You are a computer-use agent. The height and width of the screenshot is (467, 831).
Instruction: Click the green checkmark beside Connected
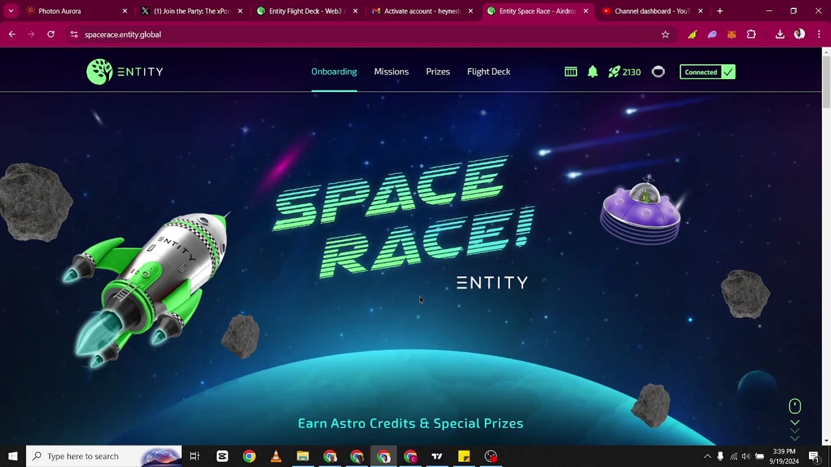coord(728,72)
